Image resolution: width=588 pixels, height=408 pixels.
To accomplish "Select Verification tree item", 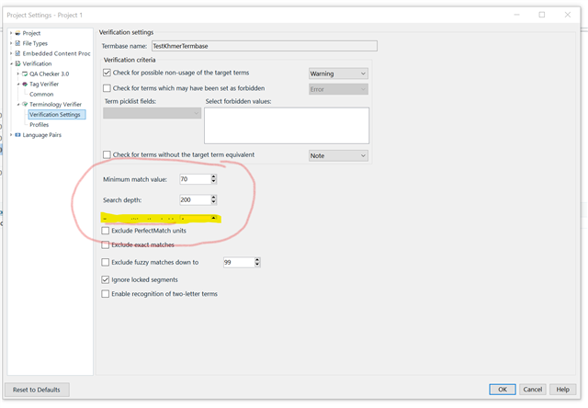I will tap(37, 63).
